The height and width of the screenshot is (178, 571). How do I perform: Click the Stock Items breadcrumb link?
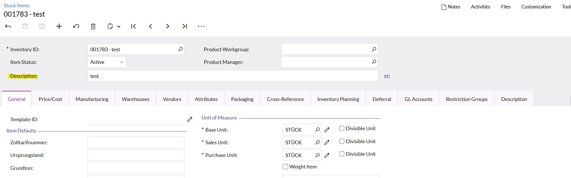(x=16, y=6)
